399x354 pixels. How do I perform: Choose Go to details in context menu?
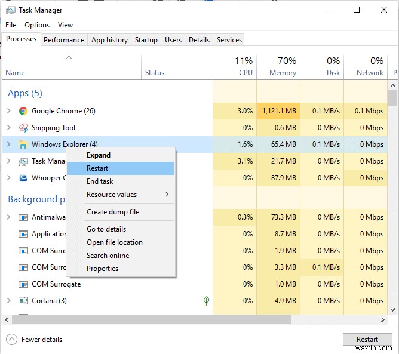click(121, 229)
